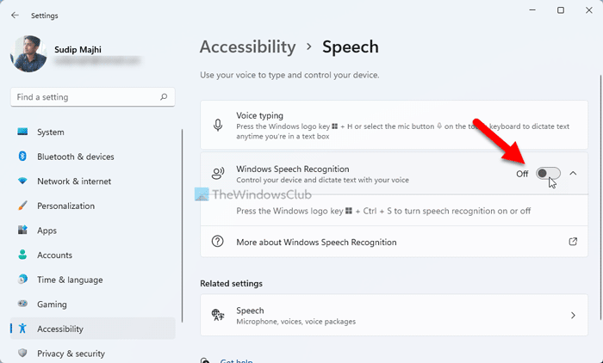Open Network & internet settings

click(x=92, y=181)
